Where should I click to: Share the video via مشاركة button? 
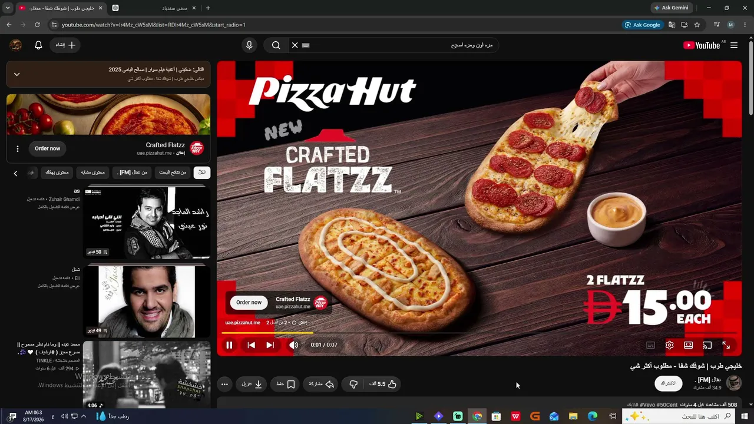(x=322, y=384)
